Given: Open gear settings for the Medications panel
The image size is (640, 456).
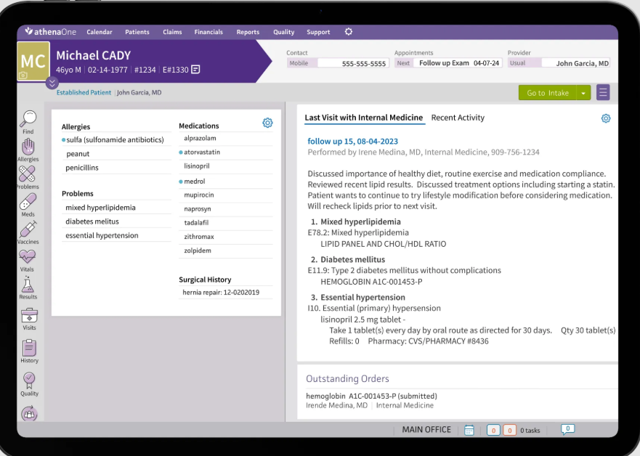Looking at the screenshot, I should click(x=267, y=123).
